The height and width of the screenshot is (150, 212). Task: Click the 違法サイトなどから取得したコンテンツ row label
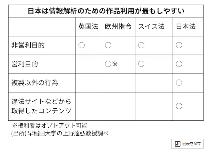(x=41, y=106)
